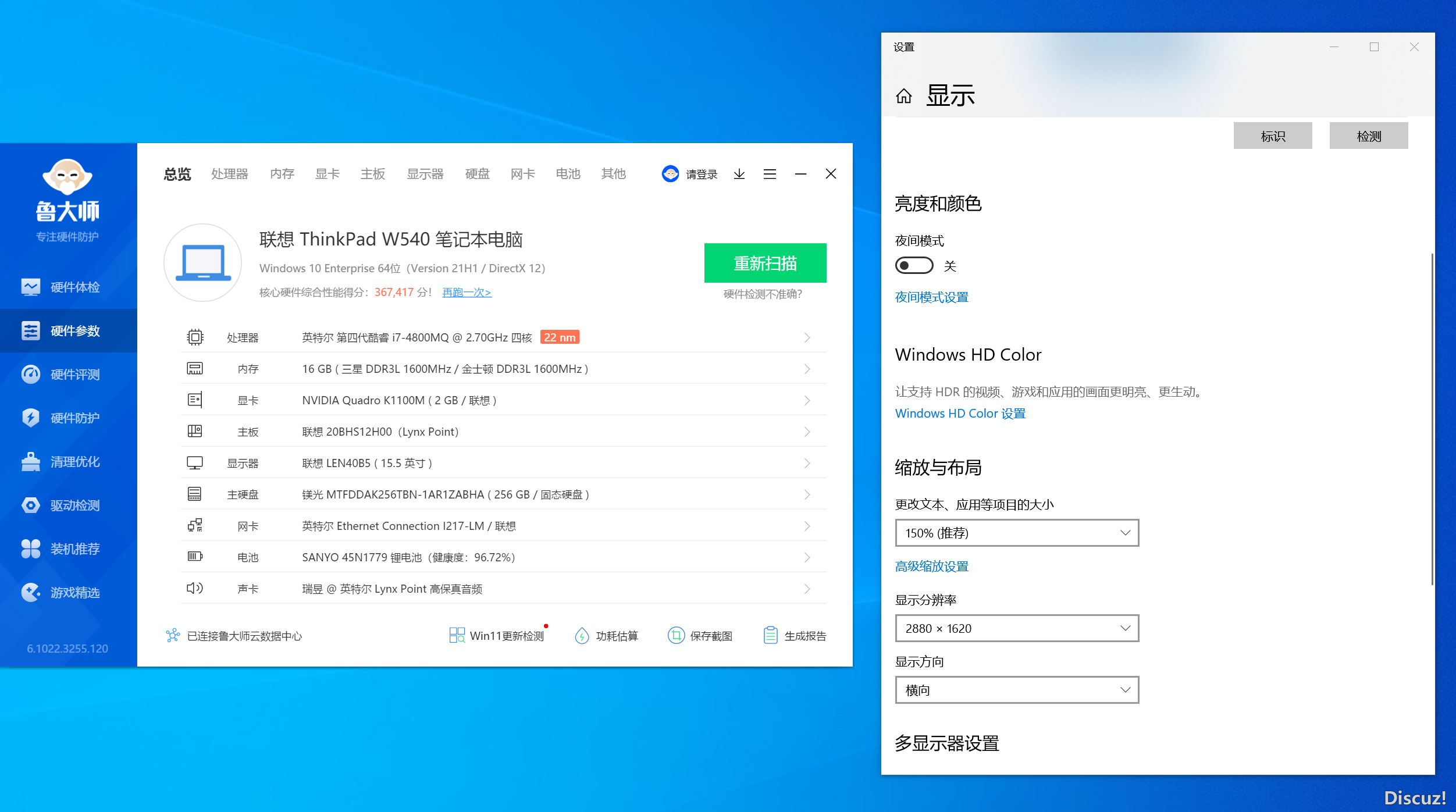Click the motherboard icon in the 主板 row
Image resolution: width=1456 pixels, height=812 pixels.
click(x=195, y=432)
